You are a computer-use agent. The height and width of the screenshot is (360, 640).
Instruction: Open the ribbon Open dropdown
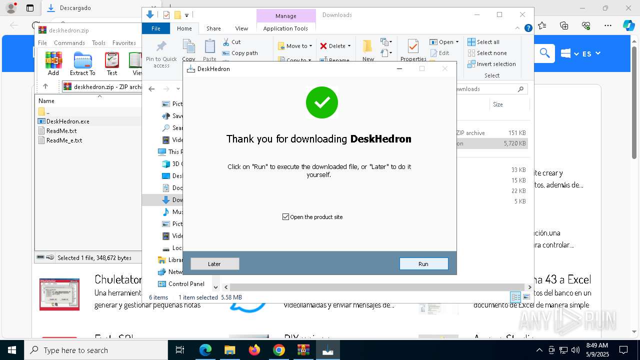444,42
